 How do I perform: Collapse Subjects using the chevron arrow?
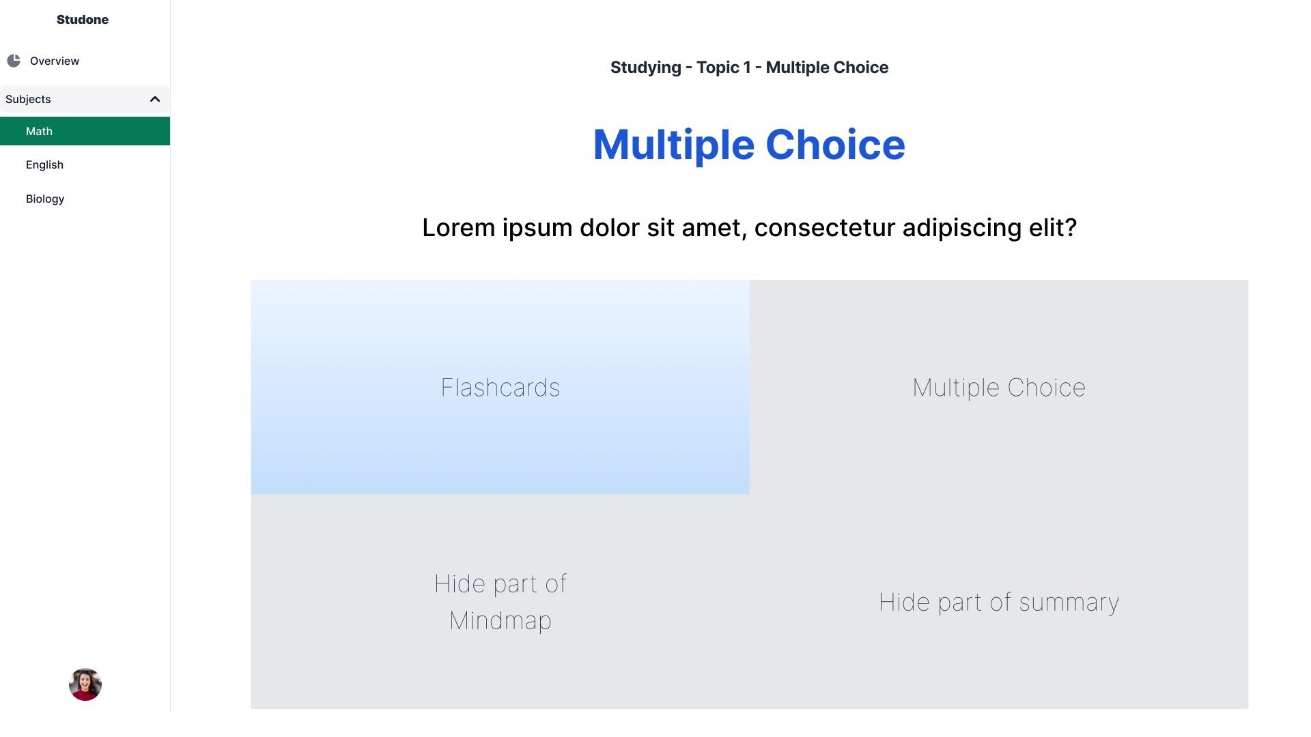[155, 99]
